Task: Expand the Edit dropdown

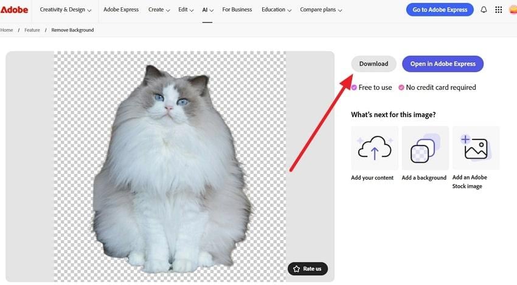Action: click(x=186, y=10)
